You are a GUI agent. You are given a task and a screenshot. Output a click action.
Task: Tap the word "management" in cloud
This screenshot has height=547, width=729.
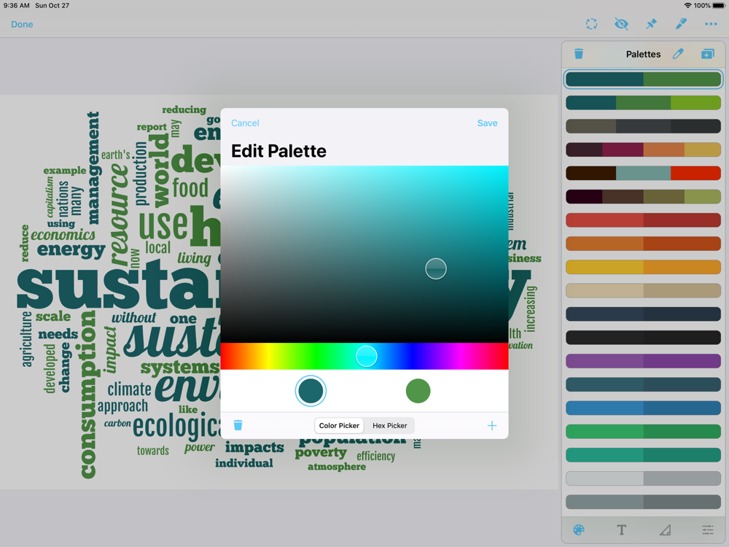pyautogui.click(x=93, y=168)
